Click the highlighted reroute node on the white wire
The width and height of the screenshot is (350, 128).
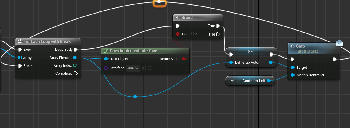click(159, 2)
